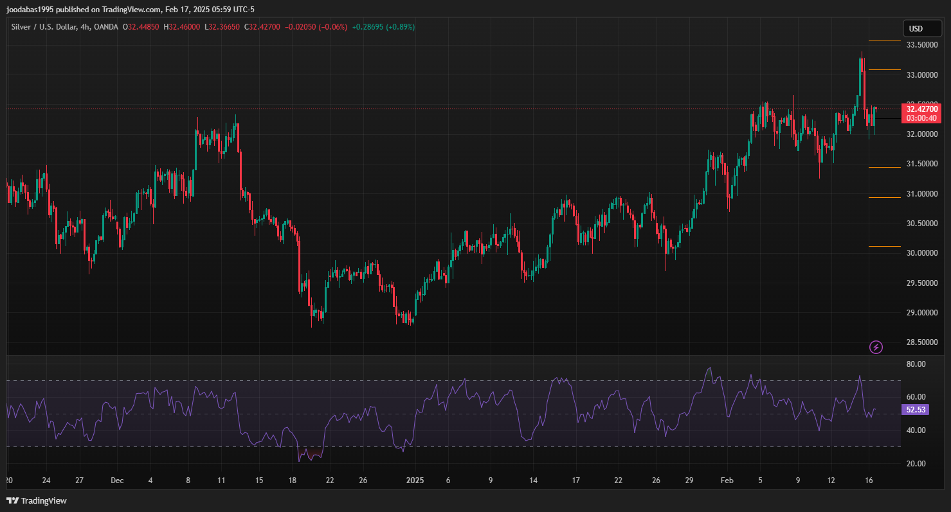Click the 31.00000 price axis label
Screen dimensions: 951x512
921,194
